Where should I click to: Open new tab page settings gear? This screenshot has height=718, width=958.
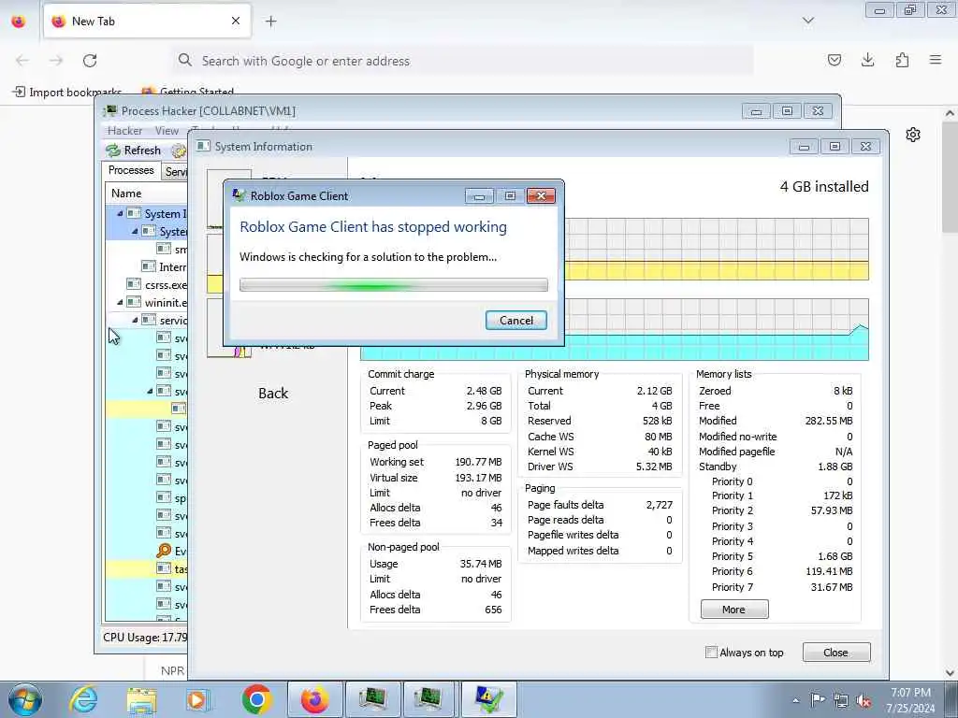point(913,135)
